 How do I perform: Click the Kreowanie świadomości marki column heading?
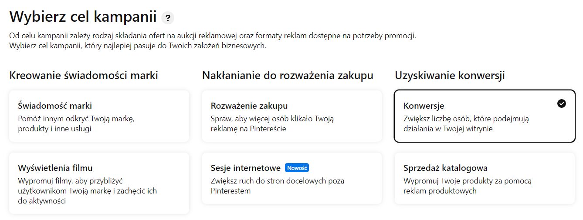(84, 76)
